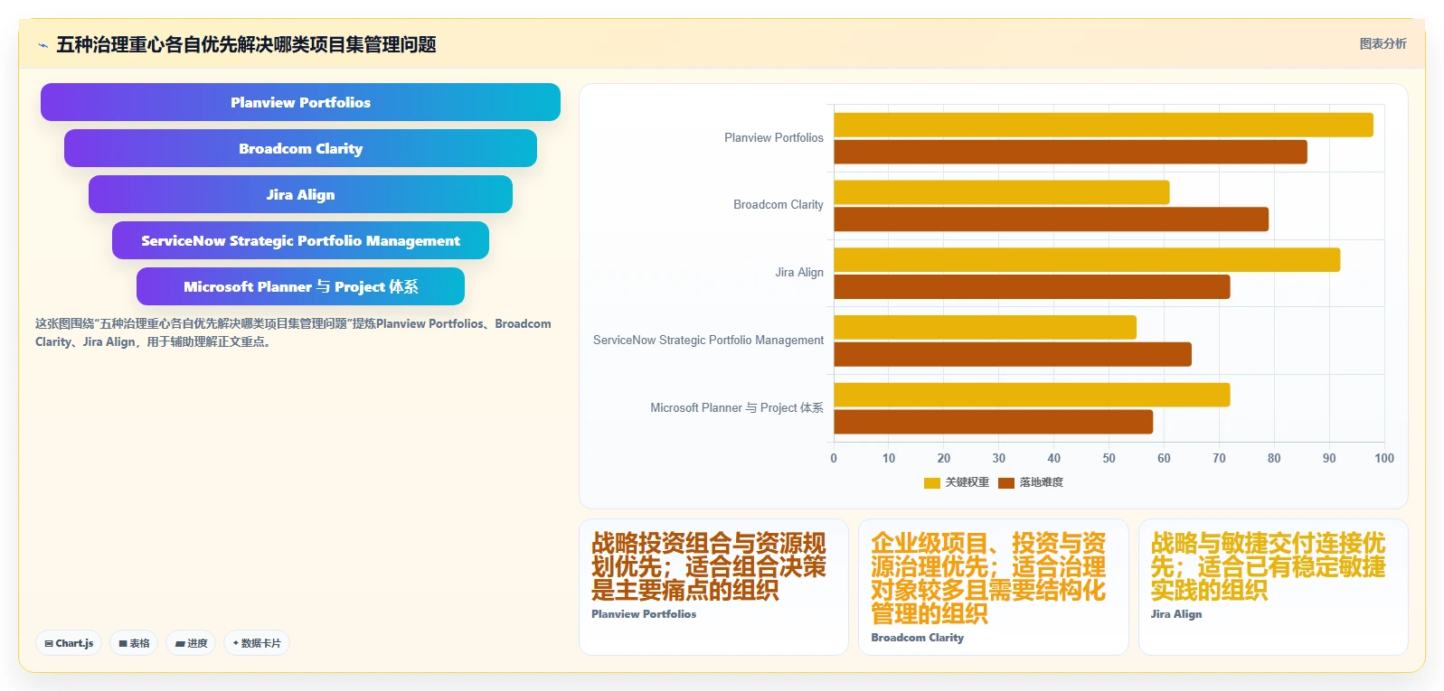Click the Jira Align yellow bar in chart
This screenshot has width=1444, height=691.
pyautogui.click(x=1087, y=260)
